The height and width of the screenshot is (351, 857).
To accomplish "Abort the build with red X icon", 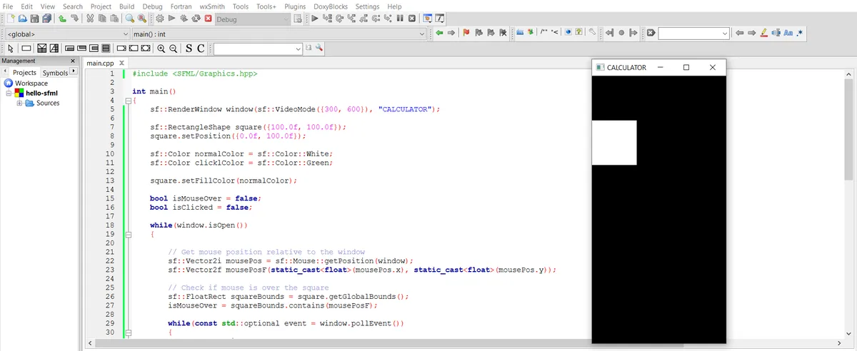I will click(x=208, y=19).
